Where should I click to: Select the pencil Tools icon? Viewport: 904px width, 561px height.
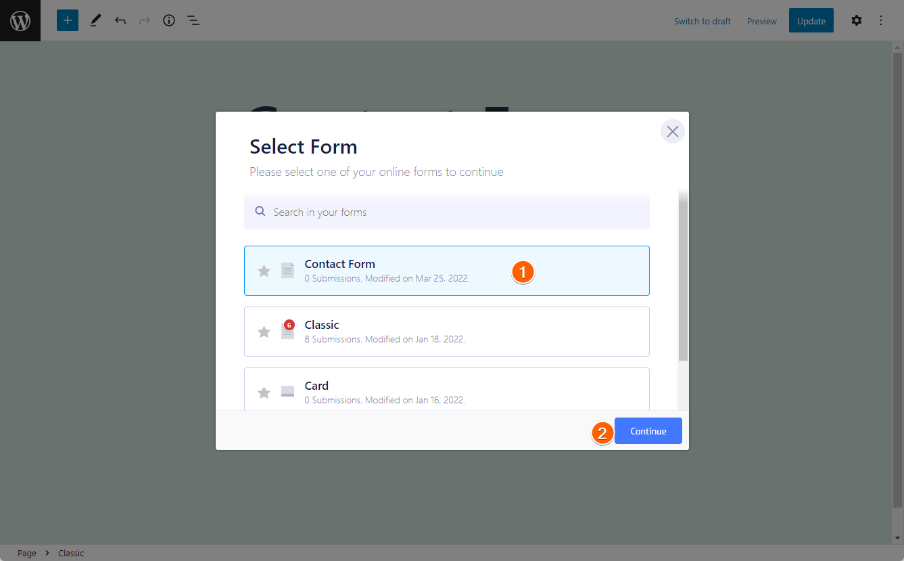coord(95,20)
